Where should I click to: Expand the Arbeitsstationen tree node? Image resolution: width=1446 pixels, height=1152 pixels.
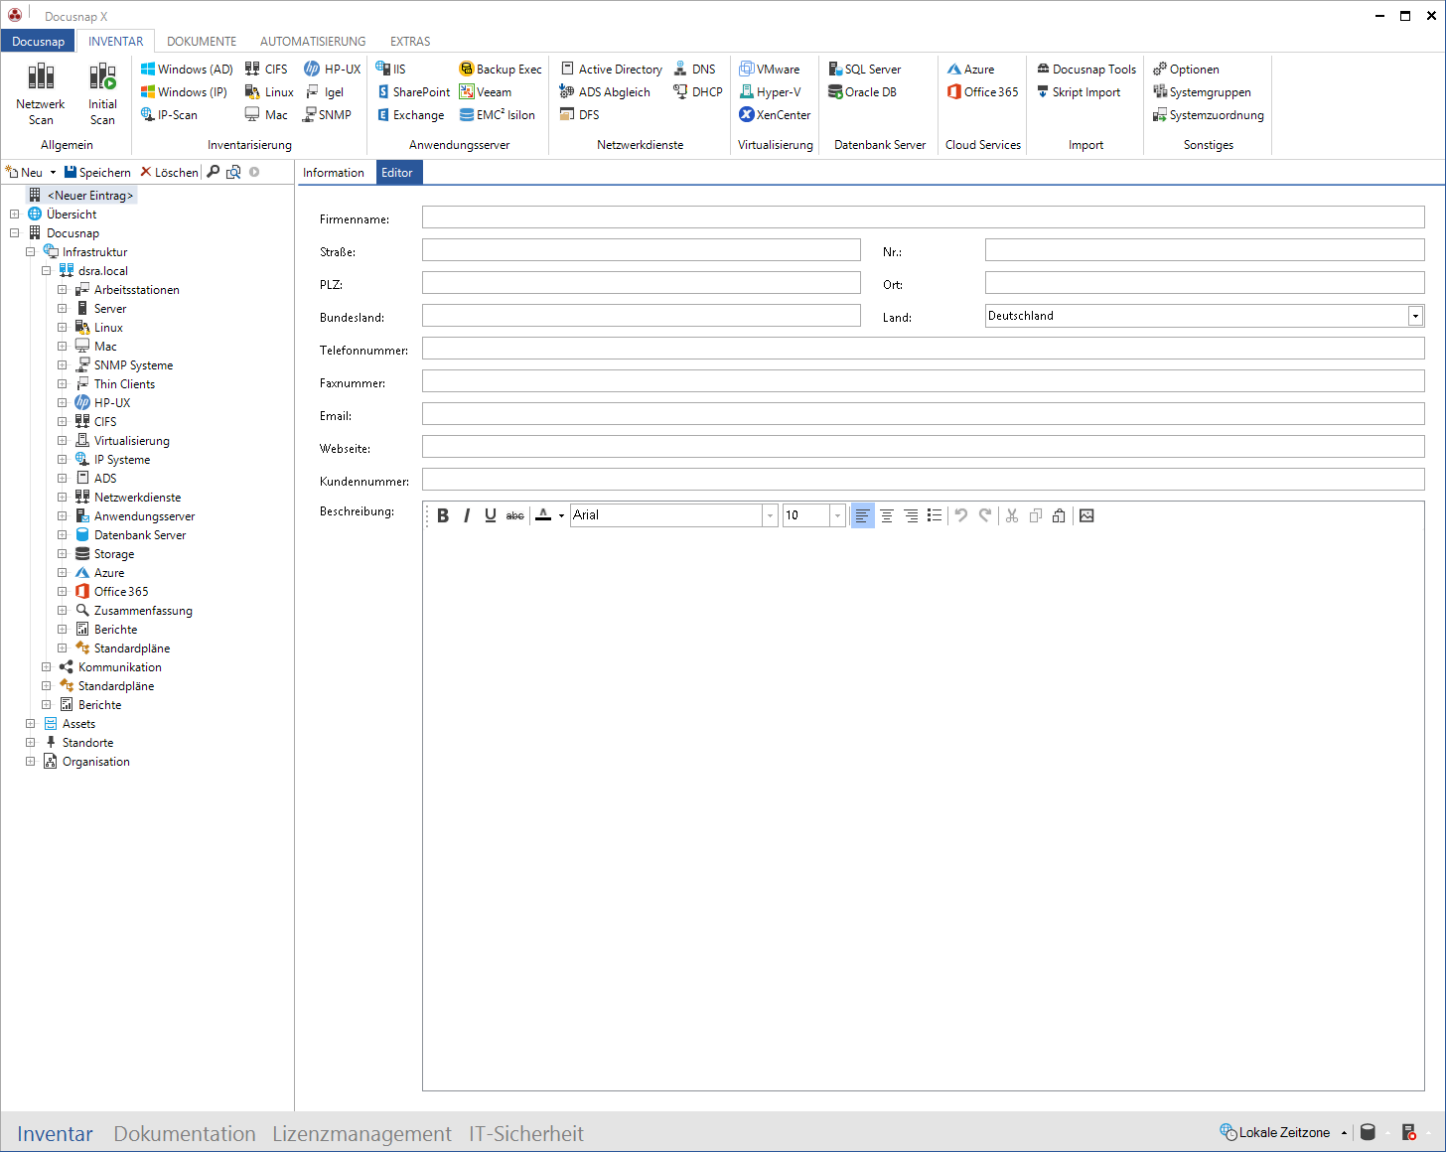point(62,290)
